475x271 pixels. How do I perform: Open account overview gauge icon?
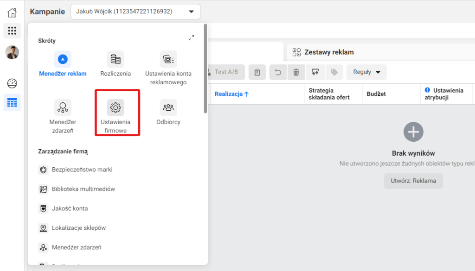click(x=12, y=83)
